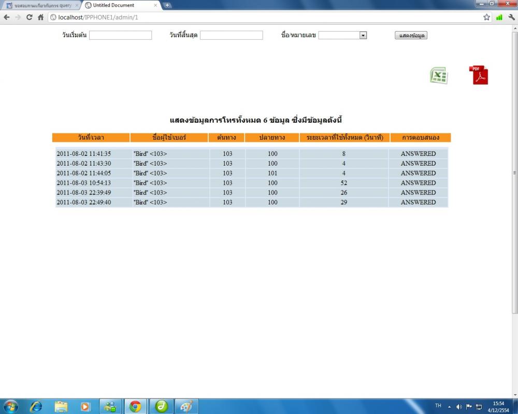Bookmark the page with the star icon

[486, 17]
